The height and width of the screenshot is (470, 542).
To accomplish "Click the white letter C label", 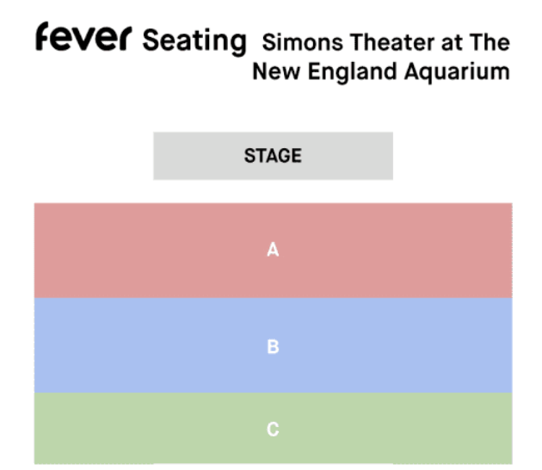I will click(x=273, y=430).
